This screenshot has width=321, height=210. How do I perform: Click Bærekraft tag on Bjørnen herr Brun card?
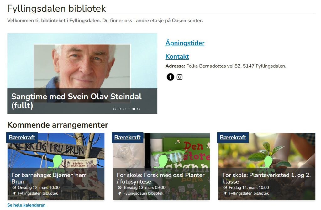[x=22, y=137]
